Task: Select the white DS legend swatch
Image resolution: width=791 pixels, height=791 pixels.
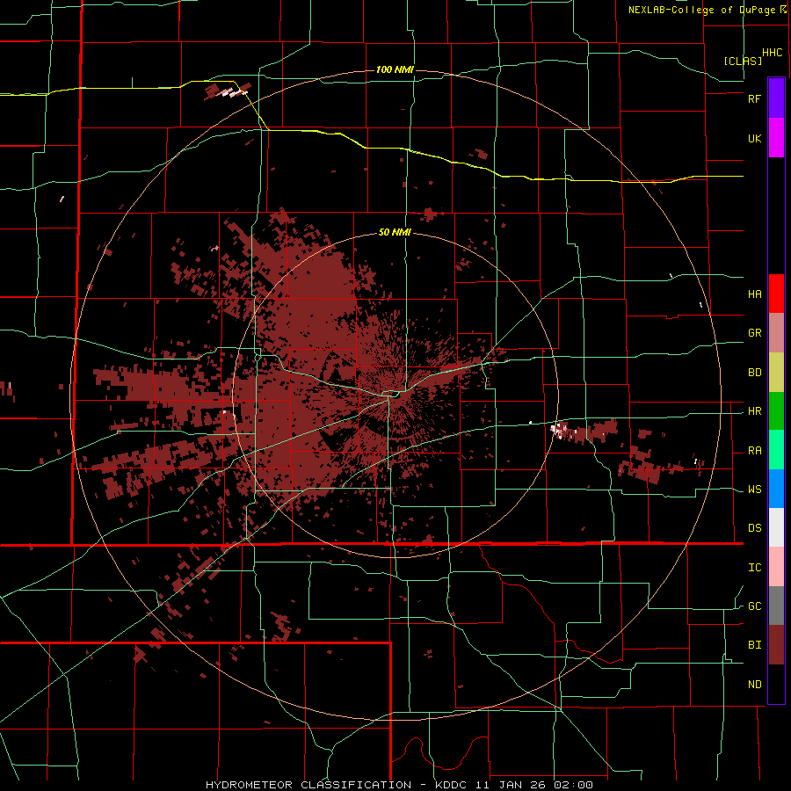Action: pos(776,527)
